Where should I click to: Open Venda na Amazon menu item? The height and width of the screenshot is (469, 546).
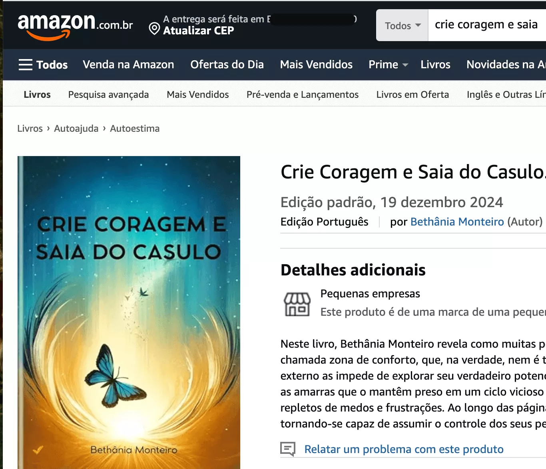tap(128, 65)
